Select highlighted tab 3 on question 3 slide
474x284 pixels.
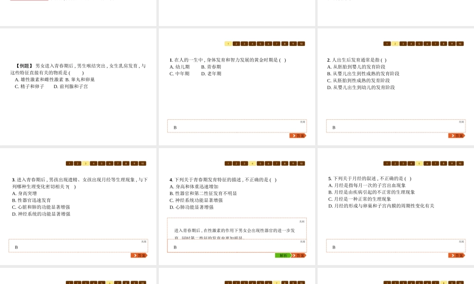[x=85, y=164]
